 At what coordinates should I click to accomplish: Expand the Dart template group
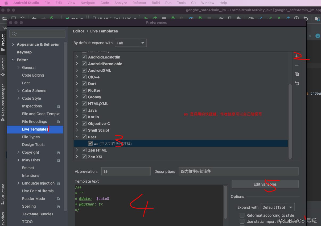click(77, 84)
